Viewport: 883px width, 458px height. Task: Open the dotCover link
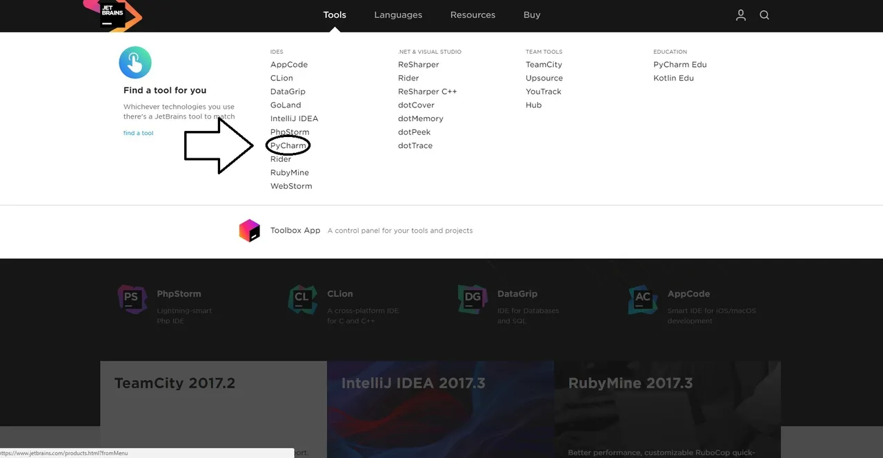tap(416, 105)
